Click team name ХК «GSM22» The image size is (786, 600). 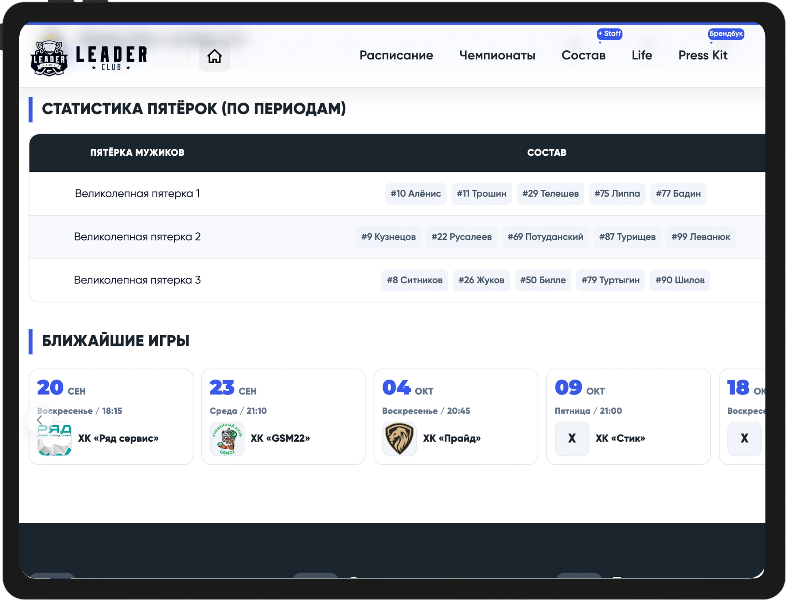280,438
